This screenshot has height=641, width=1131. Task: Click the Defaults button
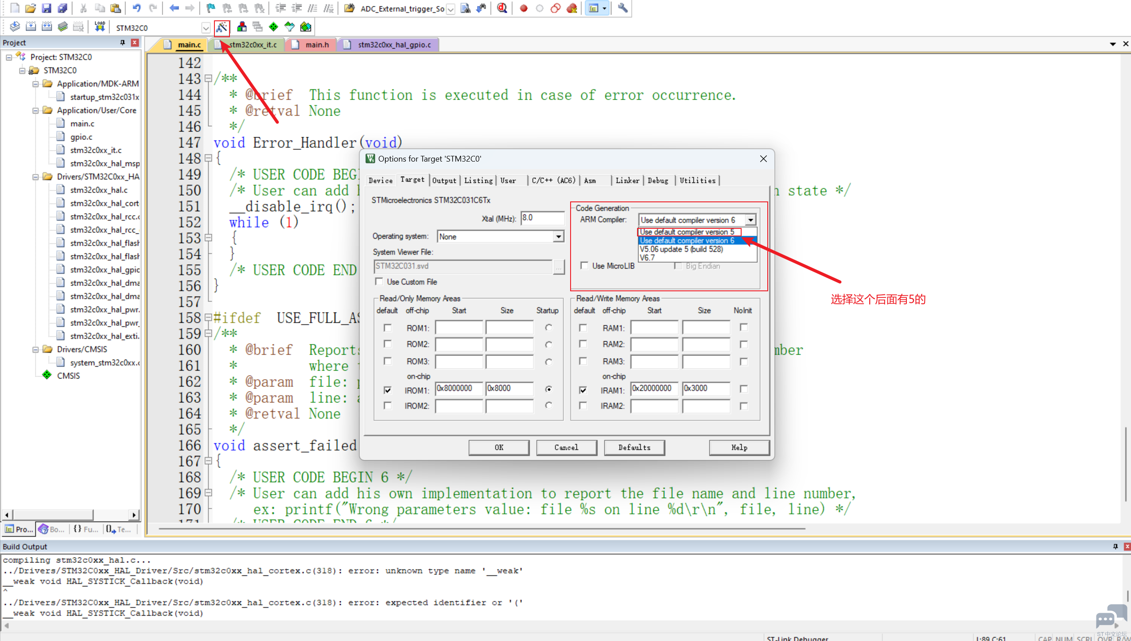[634, 447]
